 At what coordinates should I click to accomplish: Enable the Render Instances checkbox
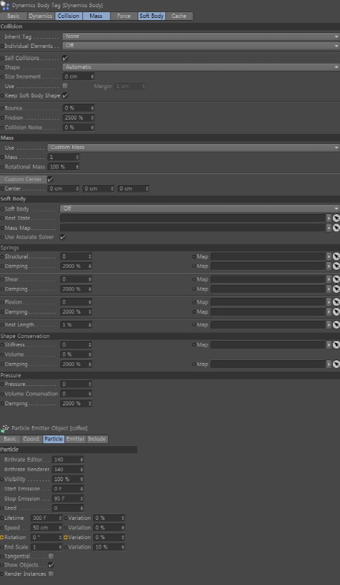click(x=52, y=574)
